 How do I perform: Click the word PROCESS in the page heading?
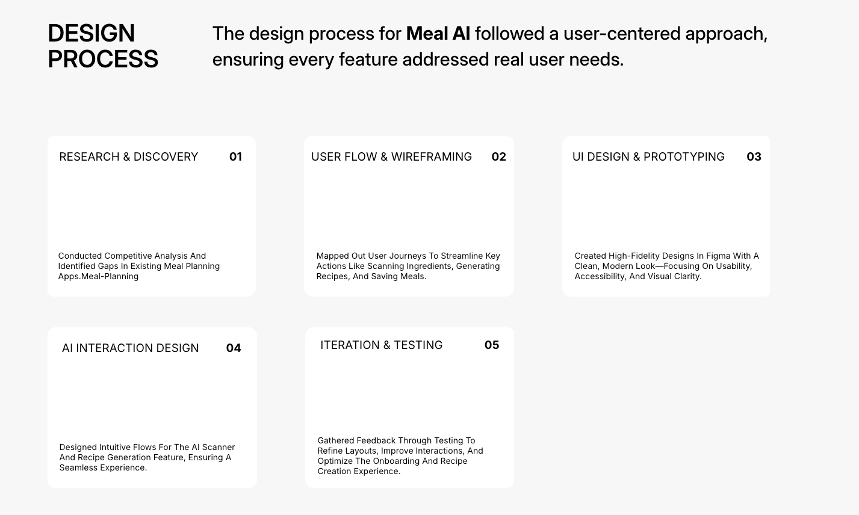coord(103,60)
